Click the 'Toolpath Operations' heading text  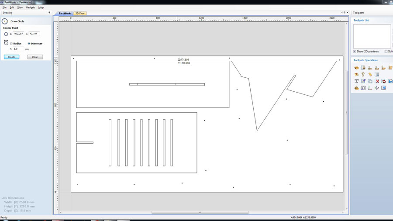[365, 60]
